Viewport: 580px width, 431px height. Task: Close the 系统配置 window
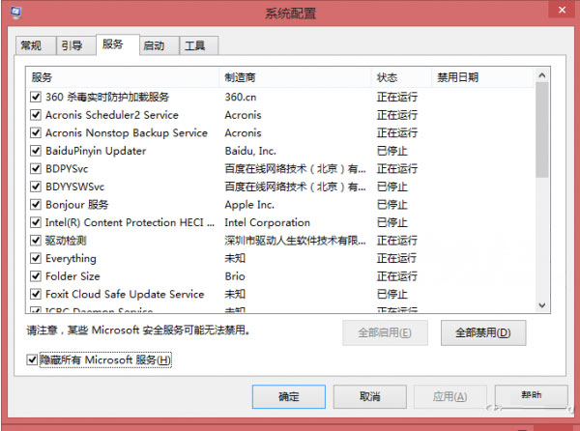coord(562,10)
